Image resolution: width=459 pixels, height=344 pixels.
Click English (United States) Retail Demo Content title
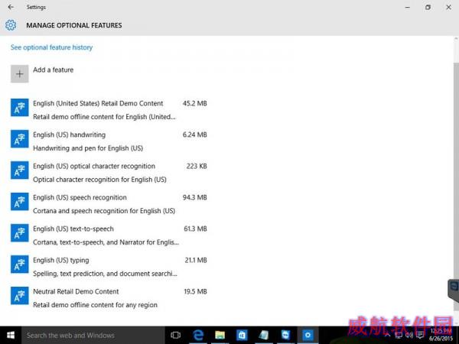98,103
